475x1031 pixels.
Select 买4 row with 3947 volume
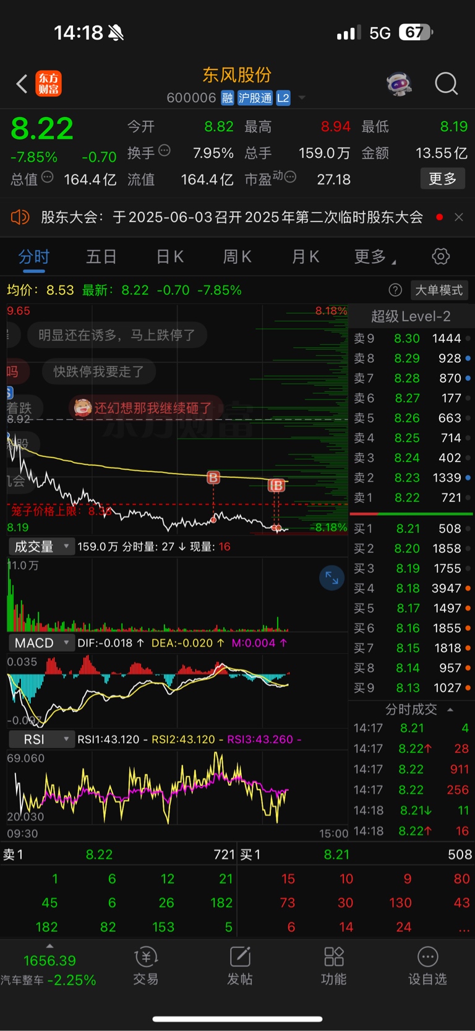[x=412, y=588]
